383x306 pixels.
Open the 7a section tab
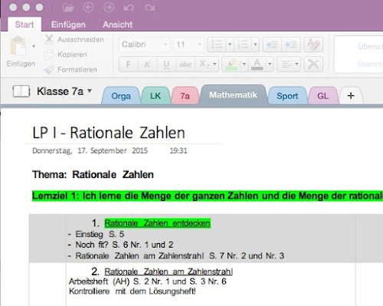pyautogui.click(x=185, y=96)
